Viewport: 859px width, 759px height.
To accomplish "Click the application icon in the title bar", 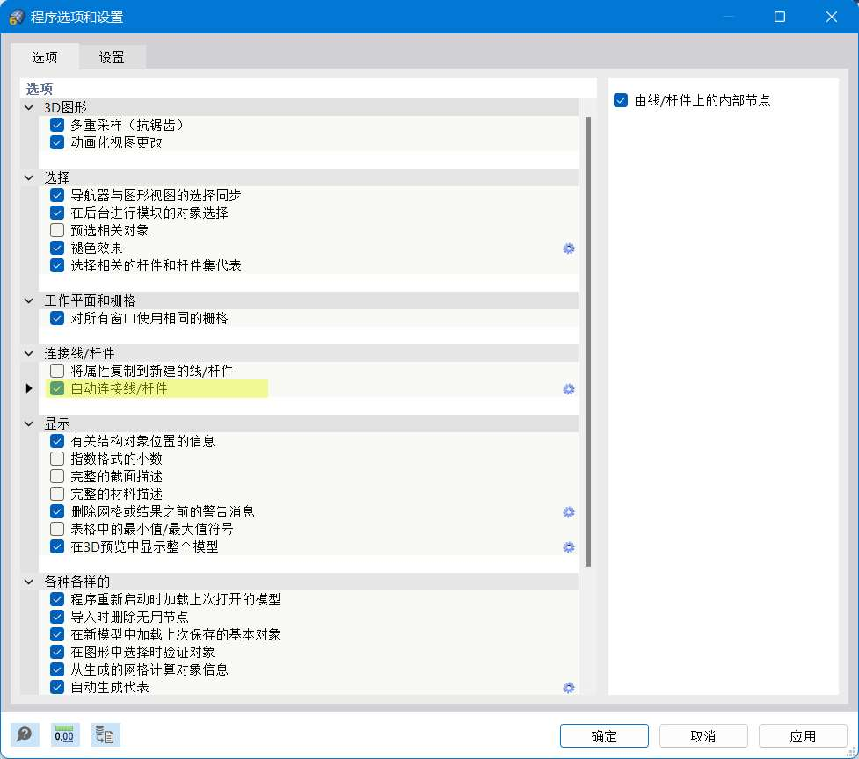I will [15, 16].
